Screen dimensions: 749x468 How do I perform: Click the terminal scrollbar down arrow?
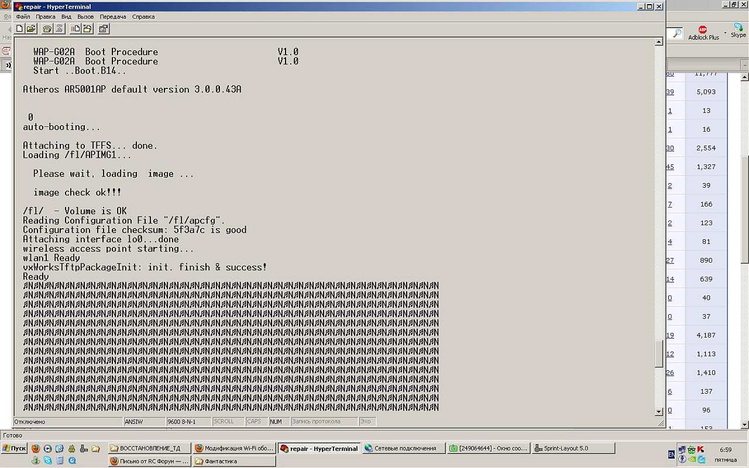659,412
